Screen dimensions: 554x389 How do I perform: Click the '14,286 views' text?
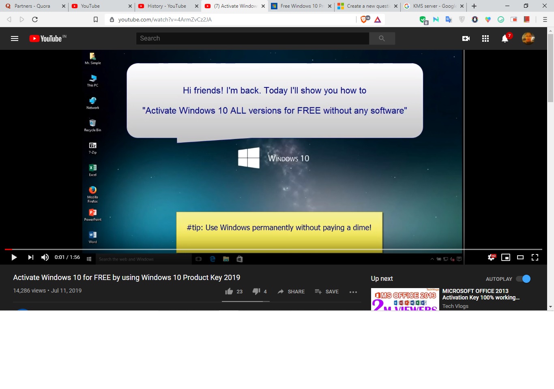click(30, 291)
